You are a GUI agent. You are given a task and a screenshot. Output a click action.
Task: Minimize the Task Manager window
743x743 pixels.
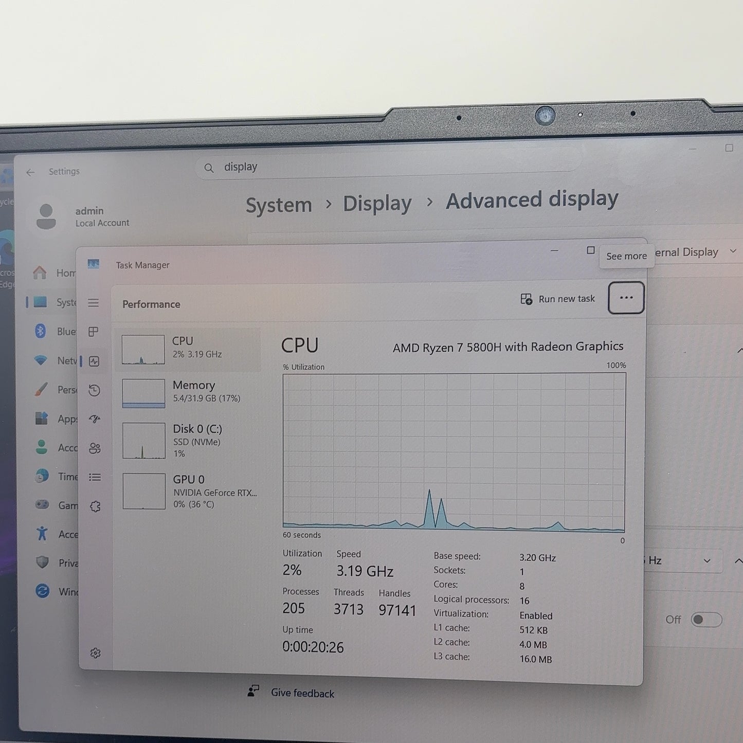point(554,251)
